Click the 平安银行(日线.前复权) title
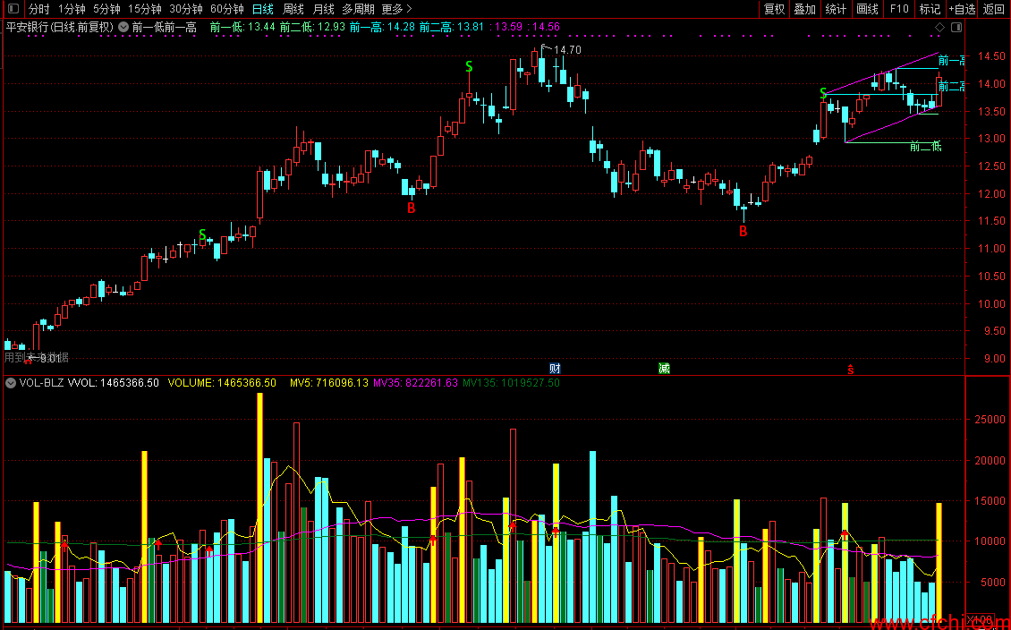The width and height of the screenshot is (1011, 630). 59,27
